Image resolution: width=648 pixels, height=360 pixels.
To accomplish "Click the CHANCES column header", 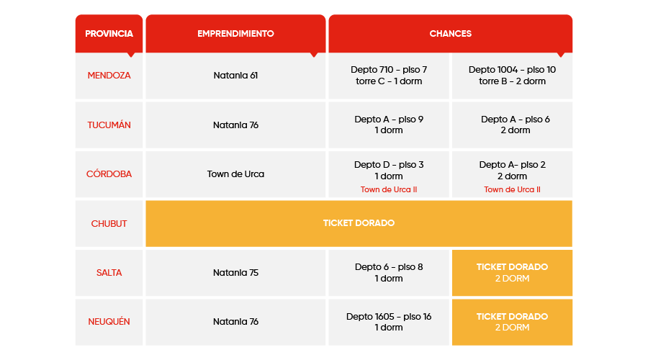I will (x=451, y=33).
